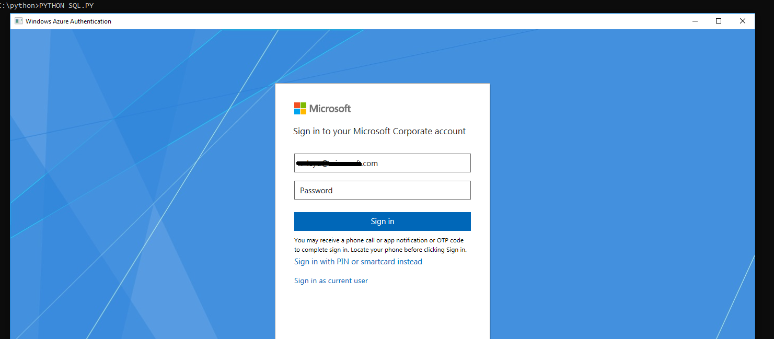Screen dimensions: 774x339
Task: Click the email address input field
Action: [x=382, y=163]
